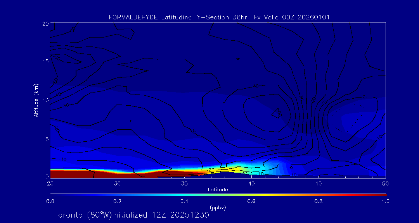Click altitude tick label 15 on y-axis
The image size is (419, 223).
coord(45,62)
